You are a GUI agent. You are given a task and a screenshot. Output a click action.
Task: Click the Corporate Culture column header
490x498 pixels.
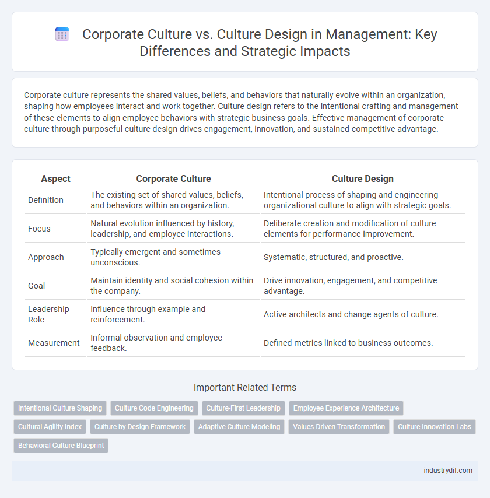[173, 178]
